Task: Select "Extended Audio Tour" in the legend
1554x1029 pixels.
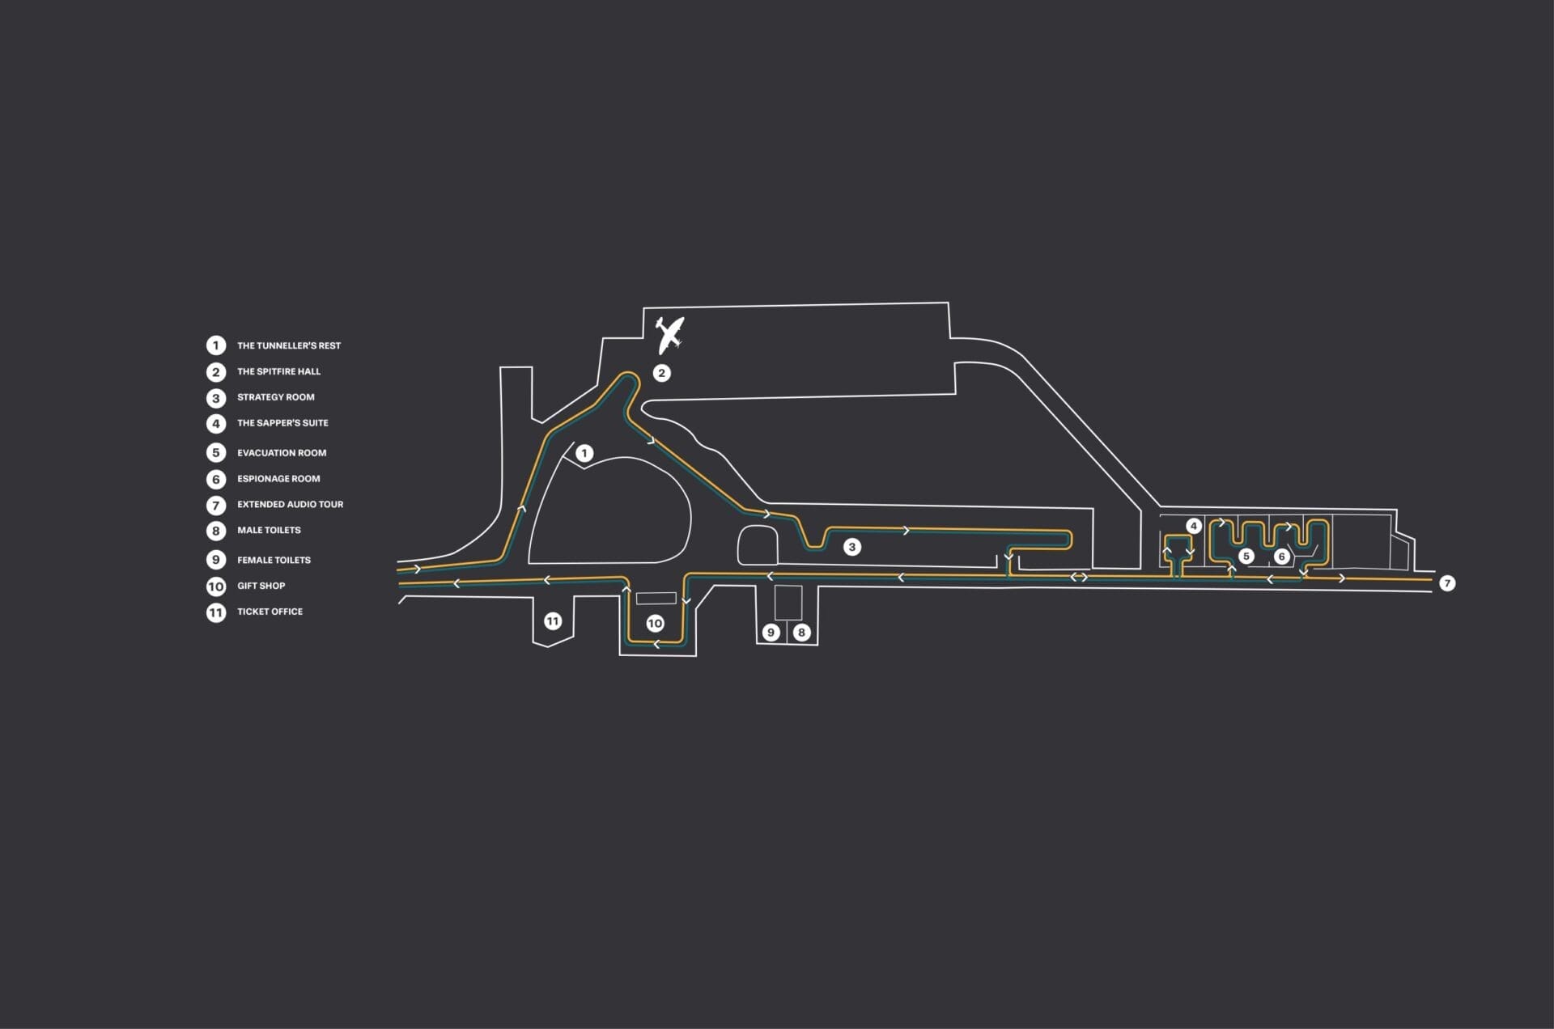Action: pyautogui.click(x=290, y=504)
